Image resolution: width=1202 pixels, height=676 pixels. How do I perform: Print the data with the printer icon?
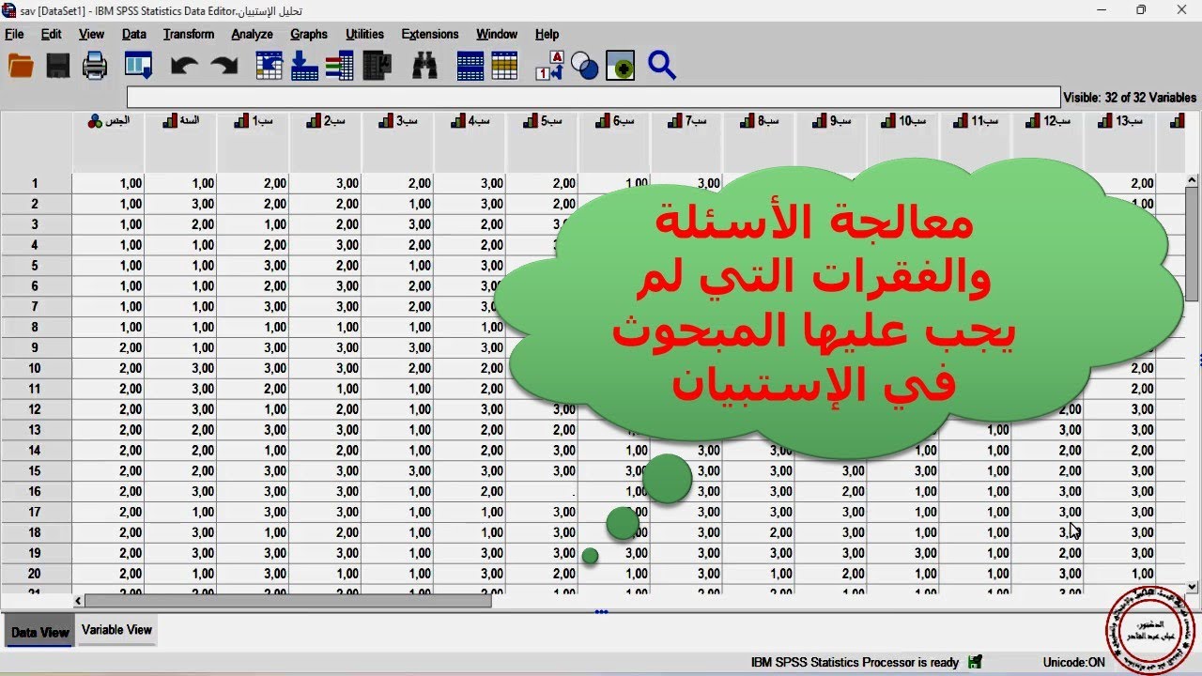pos(95,66)
